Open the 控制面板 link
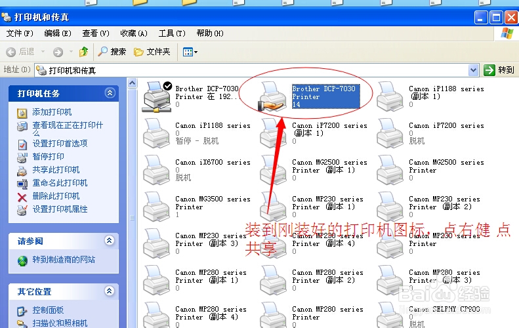 48,310
